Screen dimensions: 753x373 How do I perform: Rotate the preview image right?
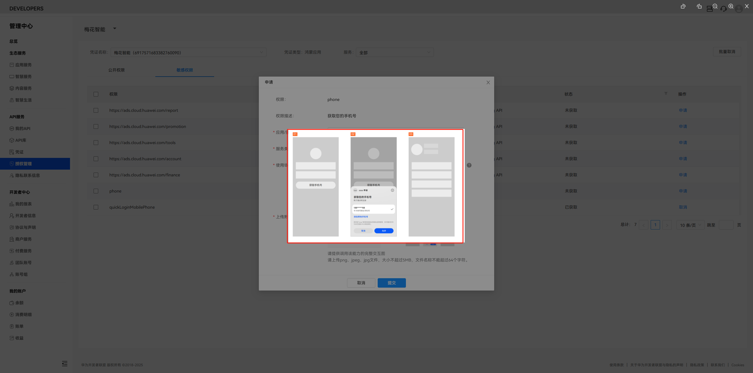coord(699,6)
